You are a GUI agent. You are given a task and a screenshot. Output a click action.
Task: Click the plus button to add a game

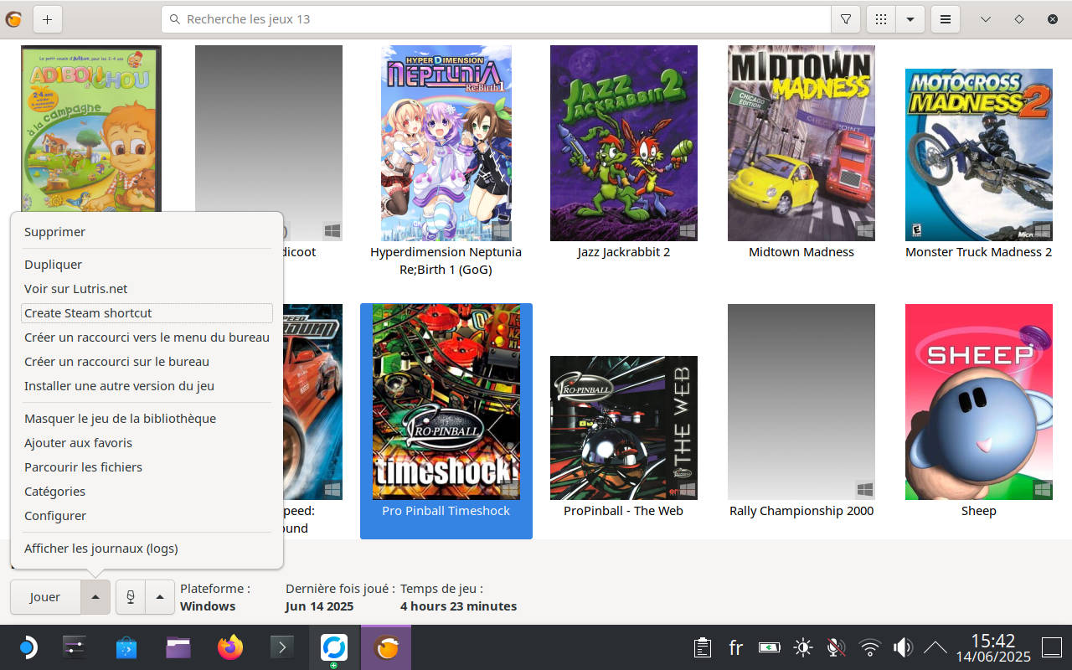[47, 18]
